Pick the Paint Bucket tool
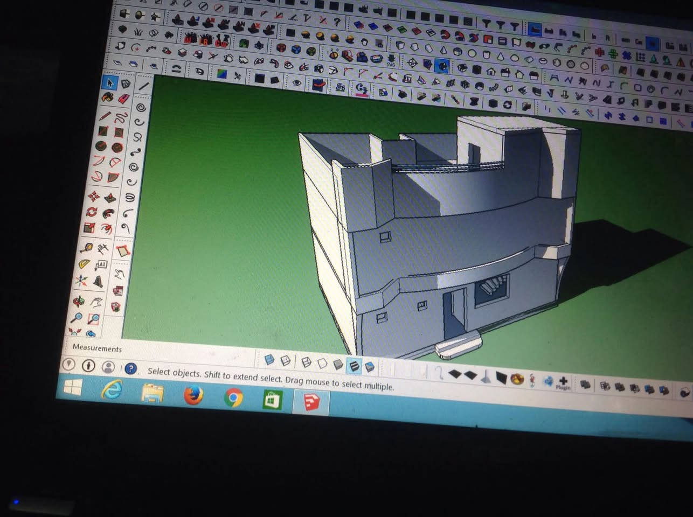The image size is (693, 517). tap(108, 97)
